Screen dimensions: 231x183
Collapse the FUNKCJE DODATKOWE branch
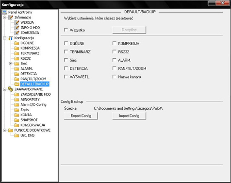tap(5, 130)
